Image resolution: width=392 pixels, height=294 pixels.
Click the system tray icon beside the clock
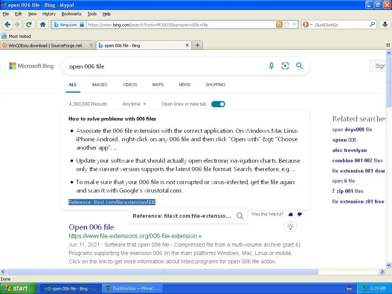[x=364, y=288]
